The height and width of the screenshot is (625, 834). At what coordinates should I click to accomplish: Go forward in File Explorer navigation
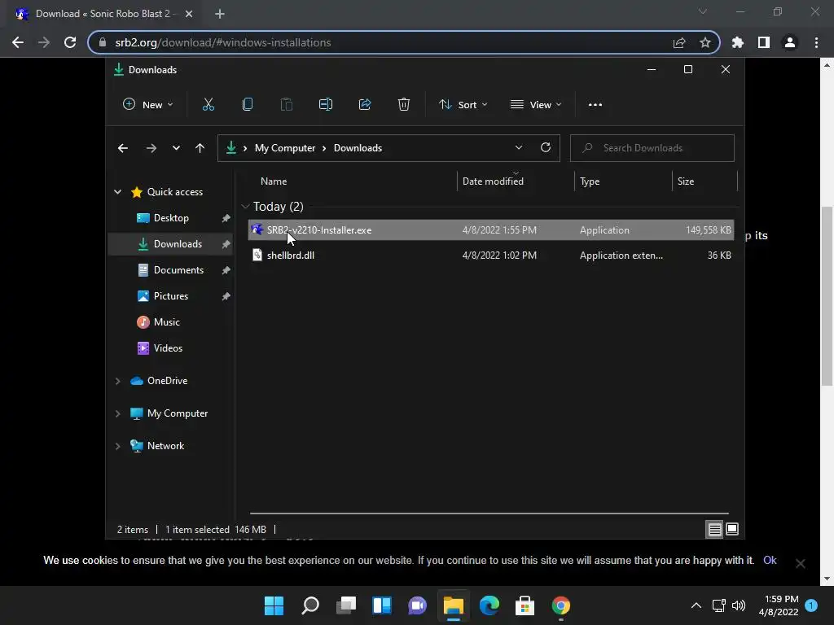click(x=151, y=148)
